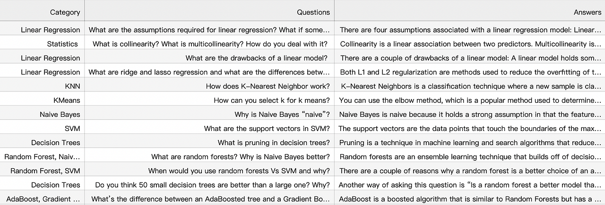Image resolution: width=605 pixels, height=205 pixels.
Task: Select the four assumptions answer cell
Action: point(470,30)
